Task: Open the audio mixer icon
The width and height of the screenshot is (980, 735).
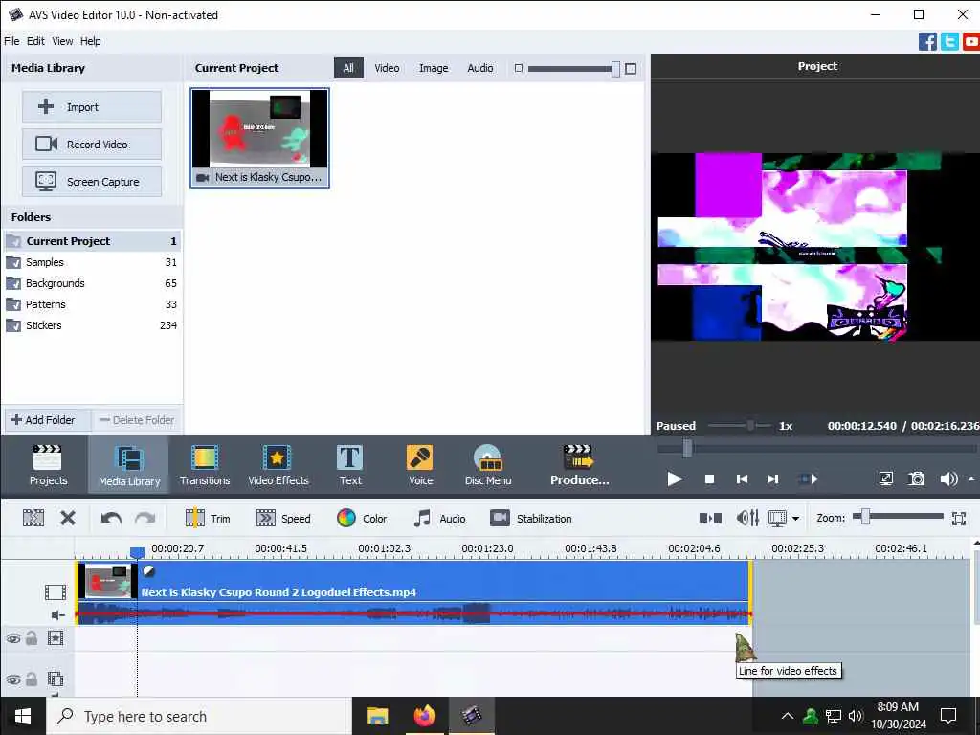Action: coord(747,518)
